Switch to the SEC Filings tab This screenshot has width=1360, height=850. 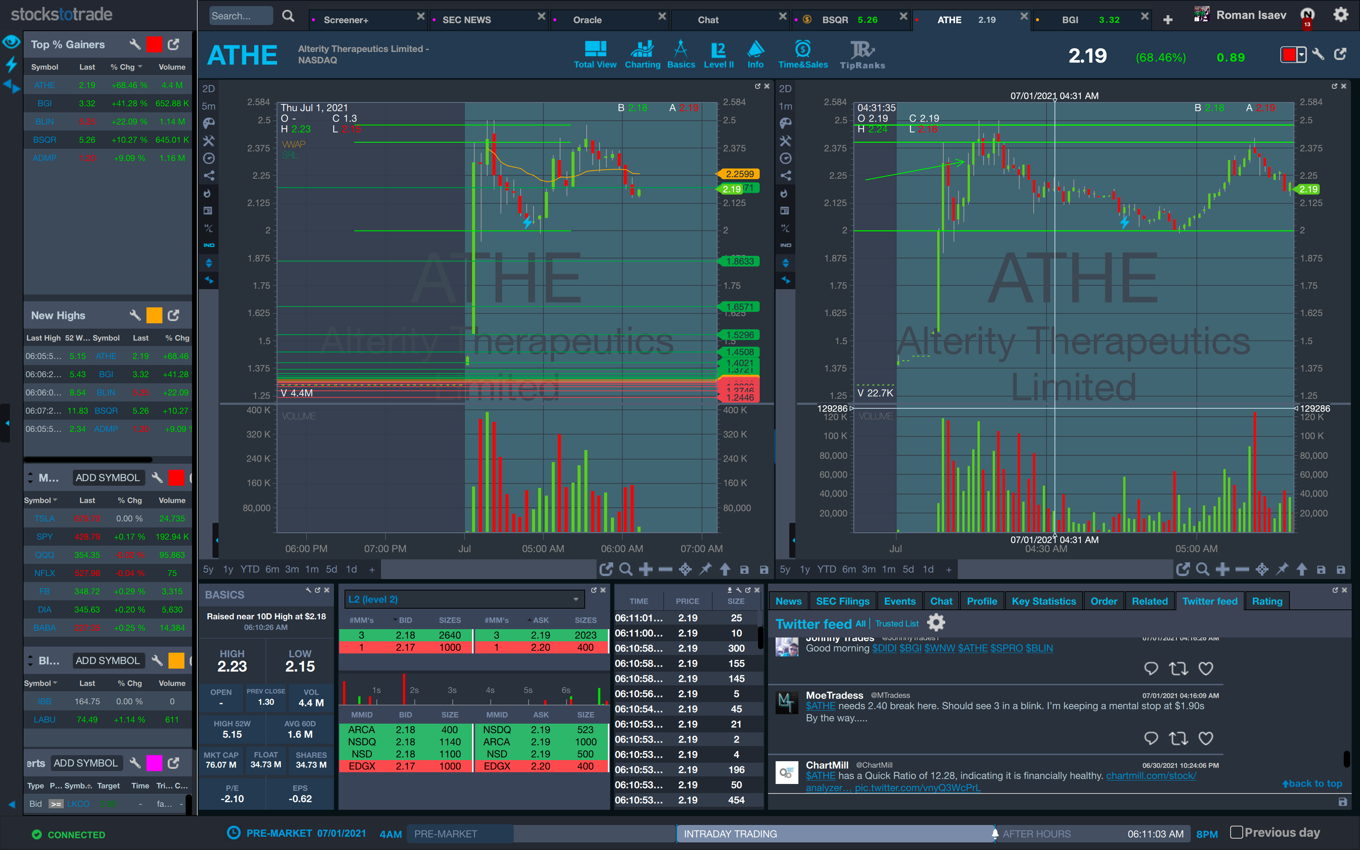(842, 601)
